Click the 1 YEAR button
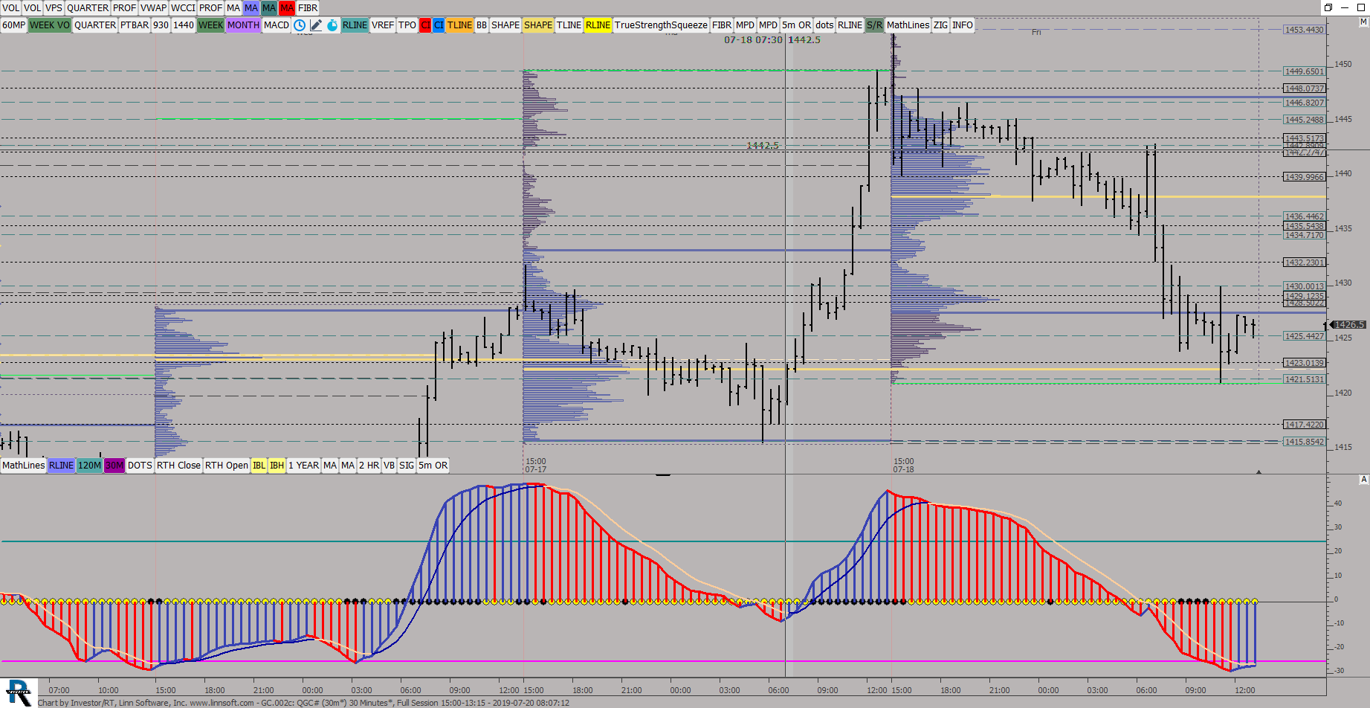The width and height of the screenshot is (1370, 708). pyautogui.click(x=303, y=466)
